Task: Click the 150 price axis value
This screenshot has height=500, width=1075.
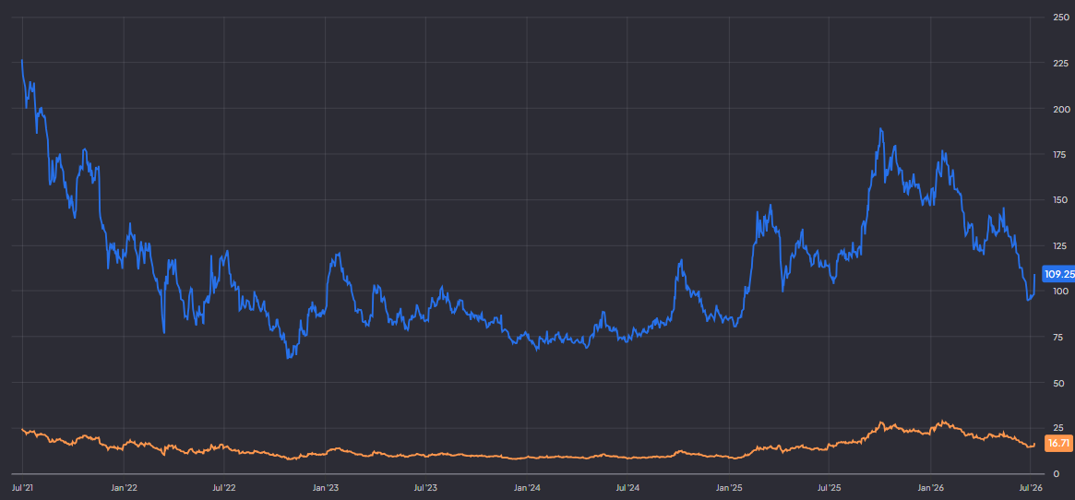Action: coord(1059,199)
